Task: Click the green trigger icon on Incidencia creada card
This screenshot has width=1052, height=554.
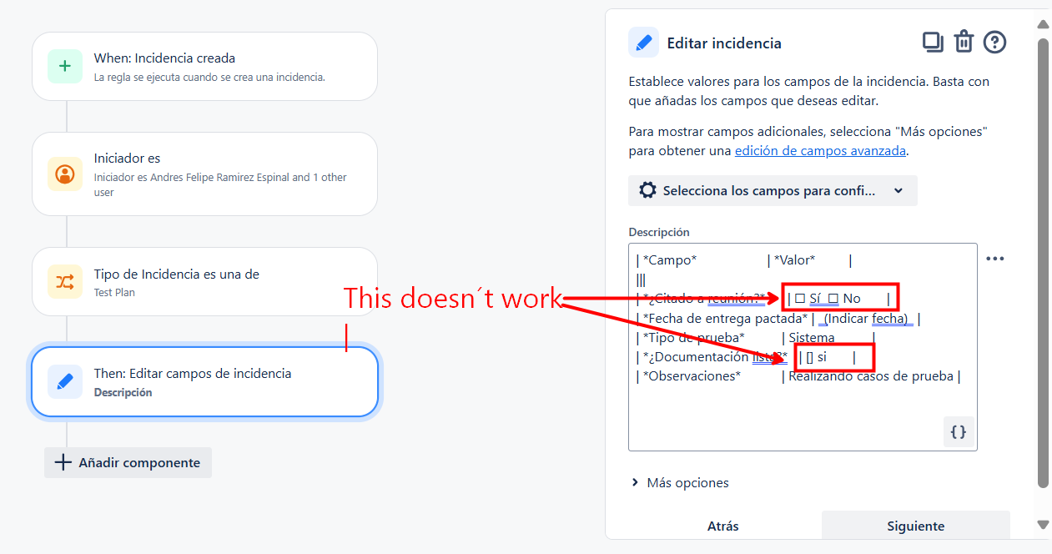Action: [64, 65]
